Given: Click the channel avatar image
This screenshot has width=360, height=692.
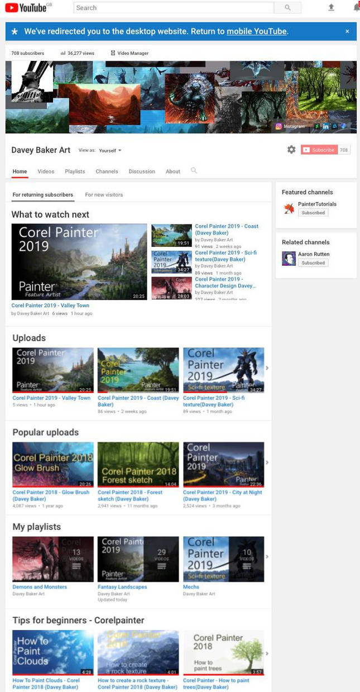Looking at the screenshot, I should (x=32, y=82).
